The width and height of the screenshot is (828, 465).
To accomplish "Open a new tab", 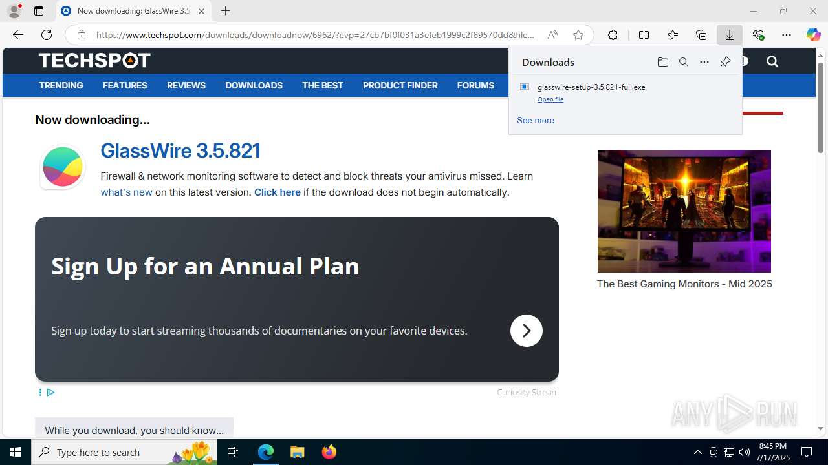I will pos(225,11).
